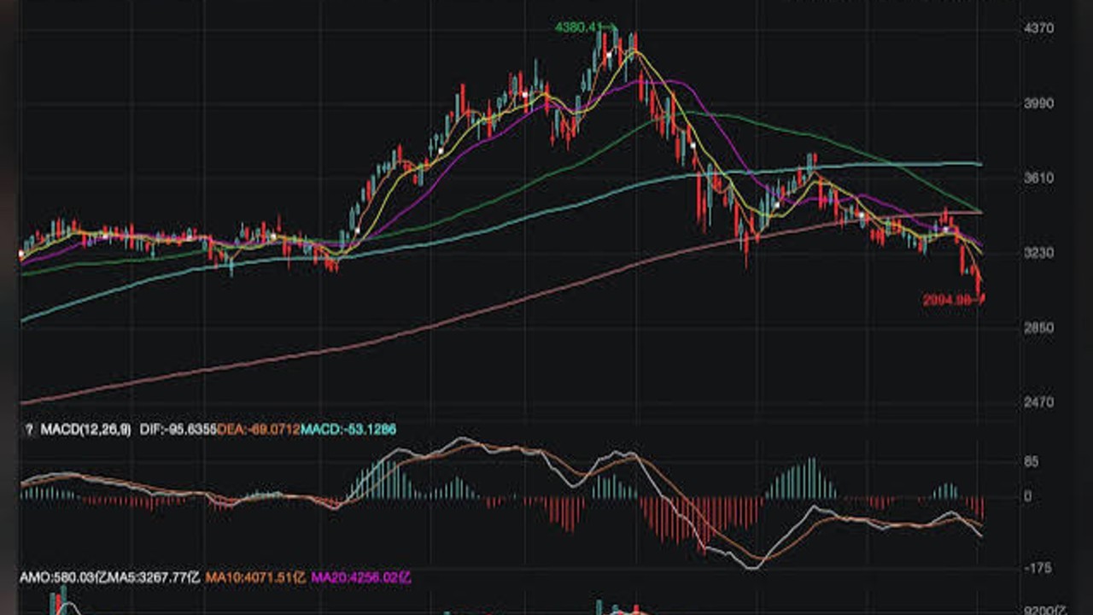The width and height of the screenshot is (1093, 615).
Task: Click the 2850 price axis label
Action: [x=1038, y=327]
